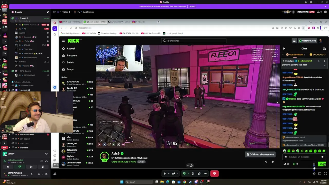
Task: Toggle noise suppression in Video Connected panel
Action: click(x=42, y=161)
